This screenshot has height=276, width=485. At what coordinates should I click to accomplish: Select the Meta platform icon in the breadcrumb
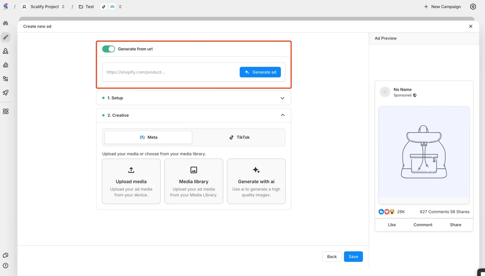(x=112, y=6)
